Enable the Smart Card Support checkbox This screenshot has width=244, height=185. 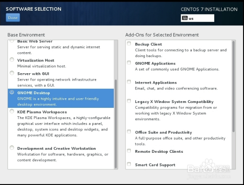[x=129, y=164]
